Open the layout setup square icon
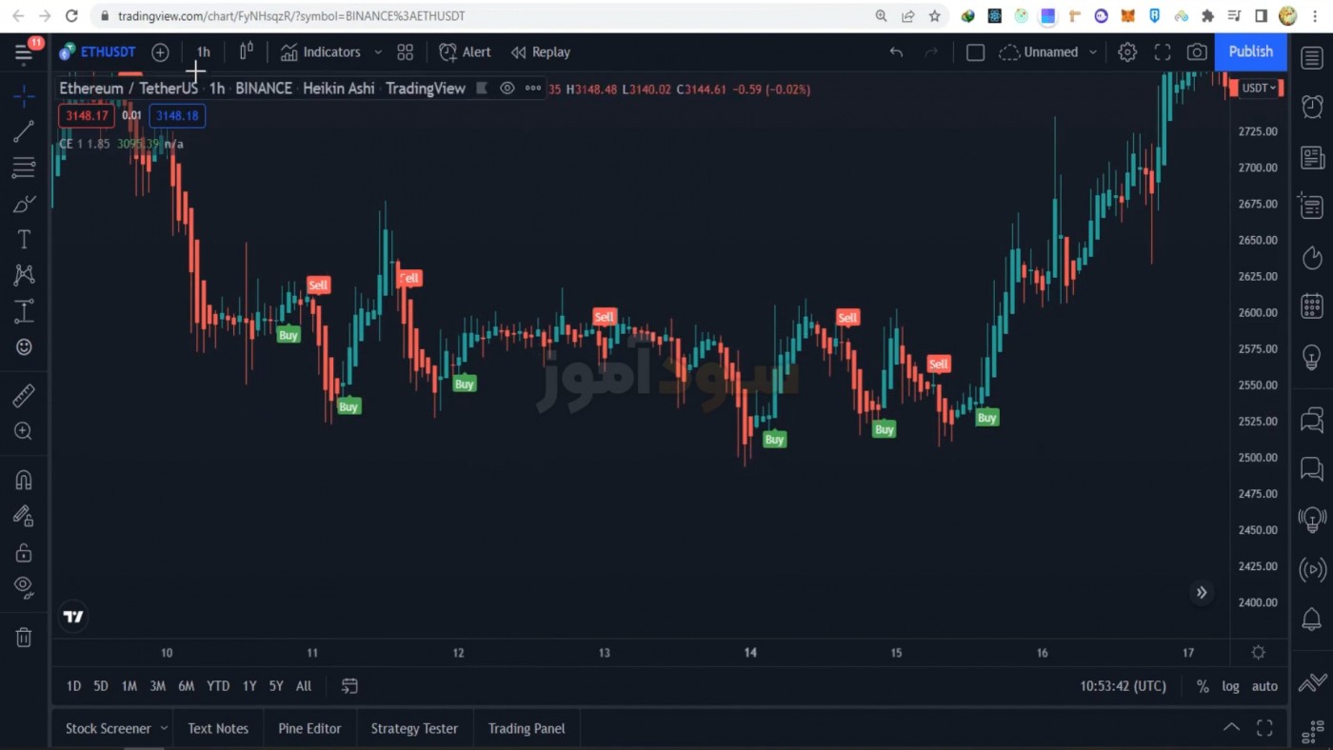The width and height of the screenshot is (1333, 750). [x=975, y=52]
